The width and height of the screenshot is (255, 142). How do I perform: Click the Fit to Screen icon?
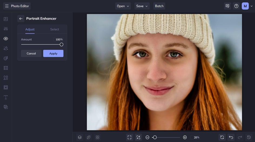(129, 137)
